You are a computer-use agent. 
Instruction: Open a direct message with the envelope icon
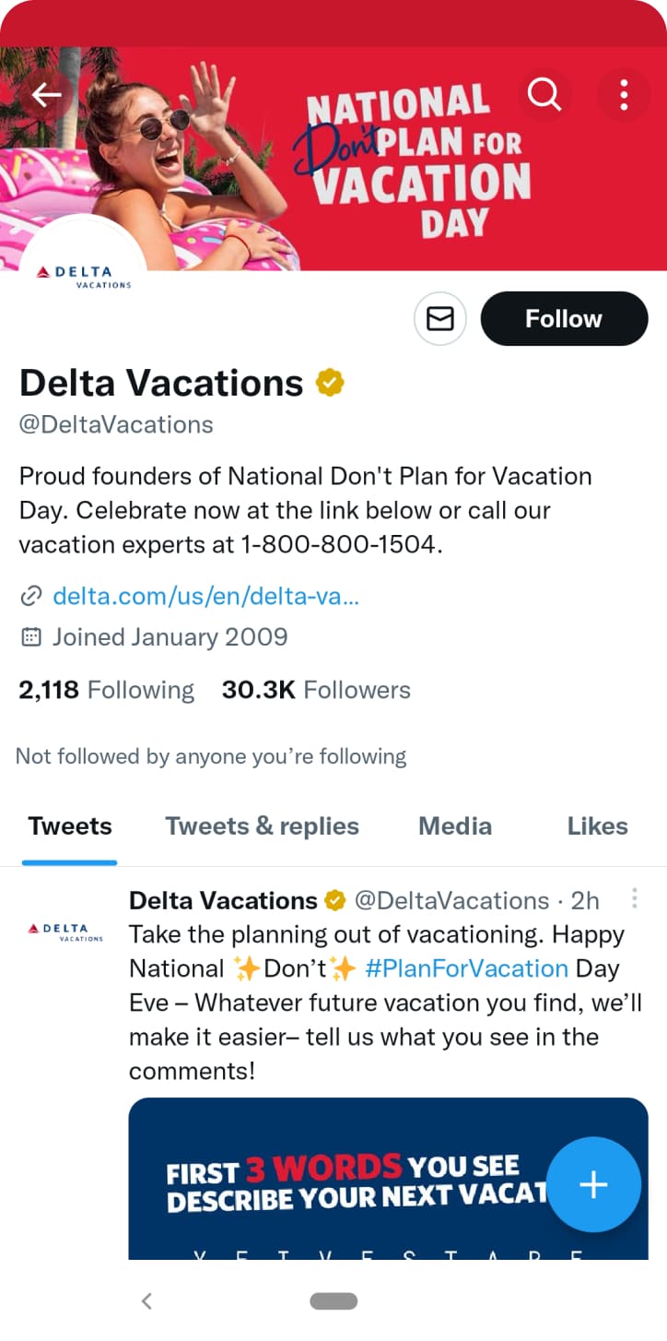[439, 318]
